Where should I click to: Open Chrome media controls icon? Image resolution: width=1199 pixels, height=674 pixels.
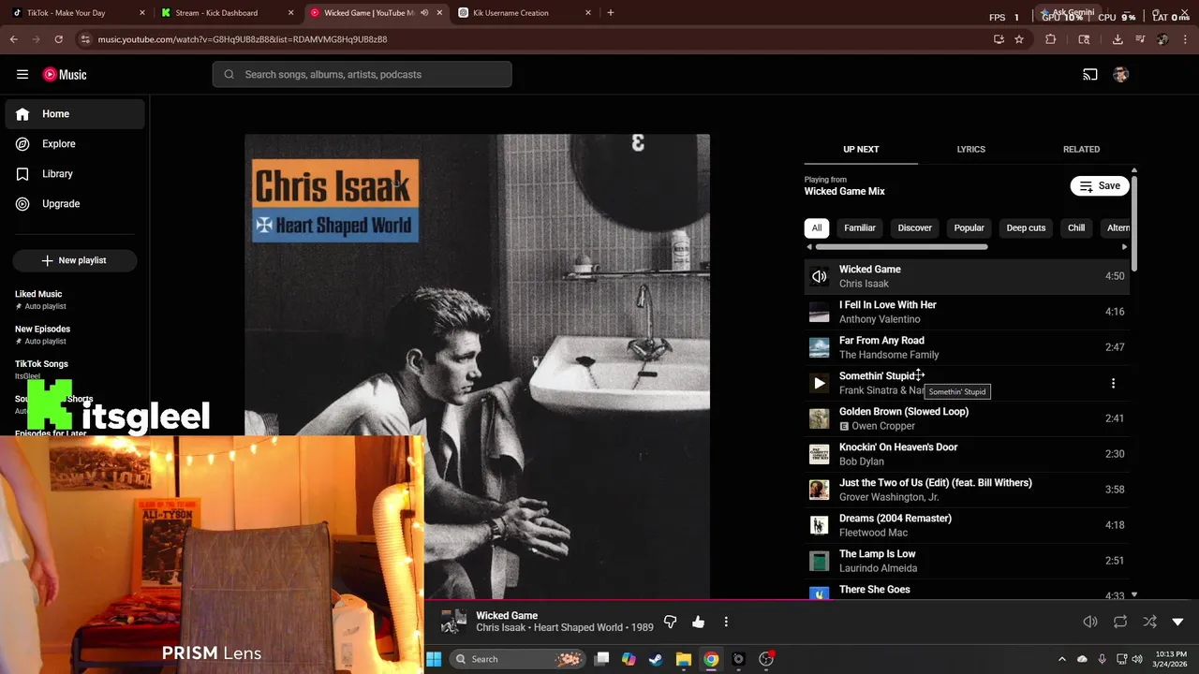click(1140, 39)
